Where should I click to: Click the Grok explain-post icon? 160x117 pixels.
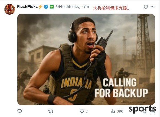[146, 7]
